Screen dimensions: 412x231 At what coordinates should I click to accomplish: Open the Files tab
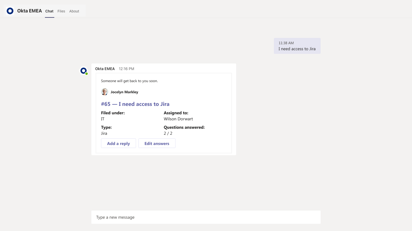61,11
